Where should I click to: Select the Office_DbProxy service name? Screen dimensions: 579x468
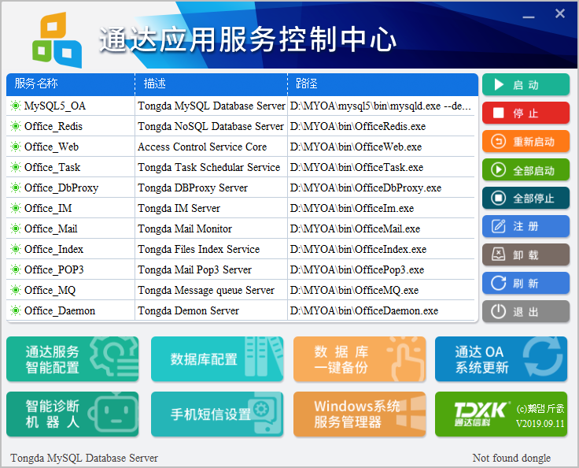point(61,188)
